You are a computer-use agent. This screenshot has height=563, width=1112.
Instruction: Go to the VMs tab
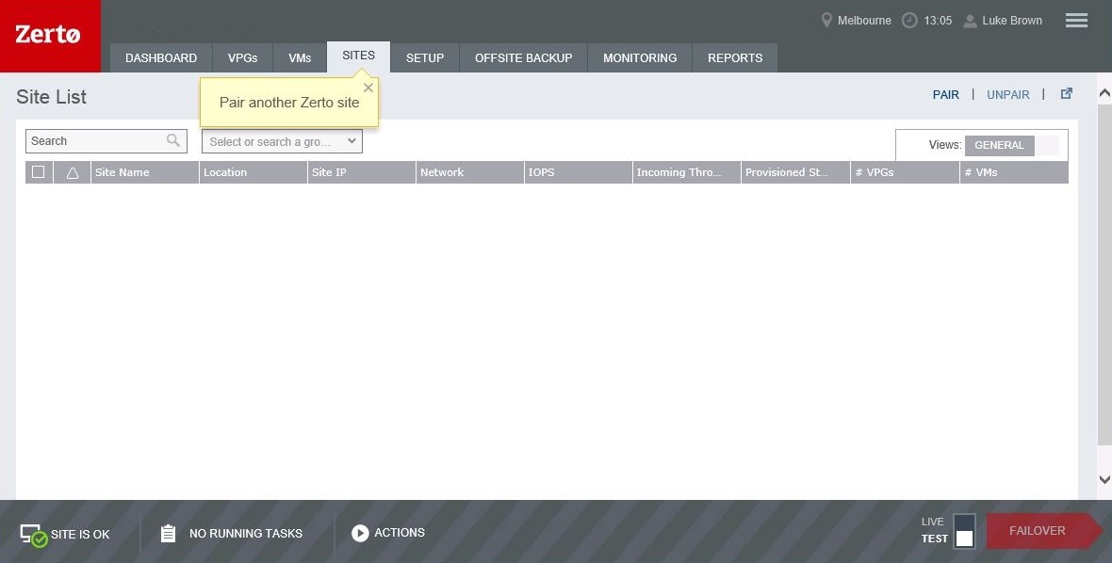point(300,58)
